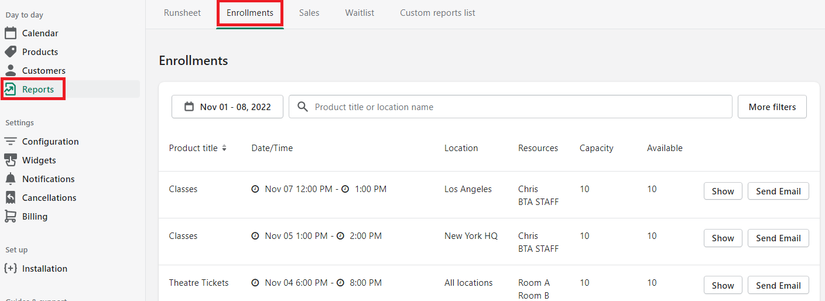This screenshot has height=301, width=825.
Task: Click end clock icon before 2:00 PM
Action: (341, 236)
